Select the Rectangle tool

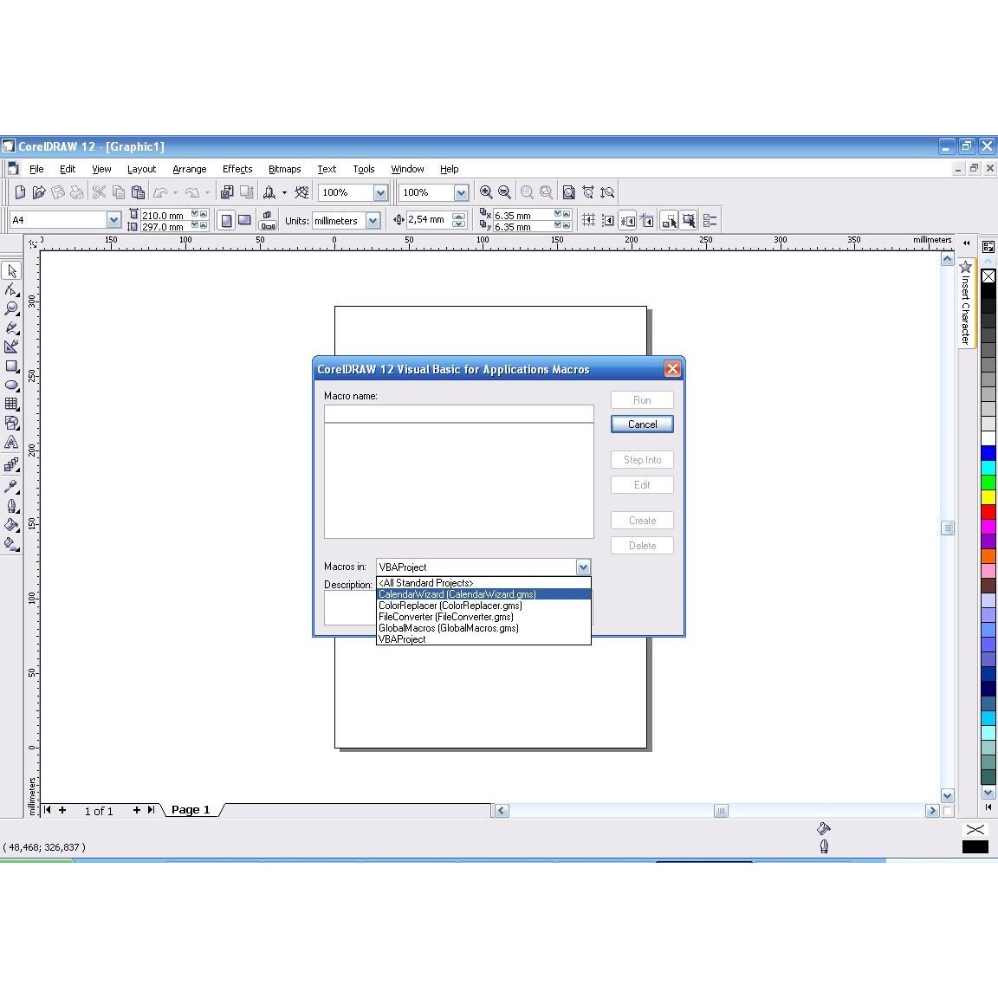pyautogui.click(x=12, y=364)
